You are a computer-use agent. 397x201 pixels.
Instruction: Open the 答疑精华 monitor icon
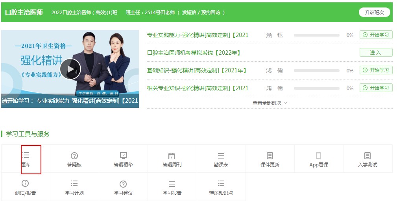pos(123,156)
